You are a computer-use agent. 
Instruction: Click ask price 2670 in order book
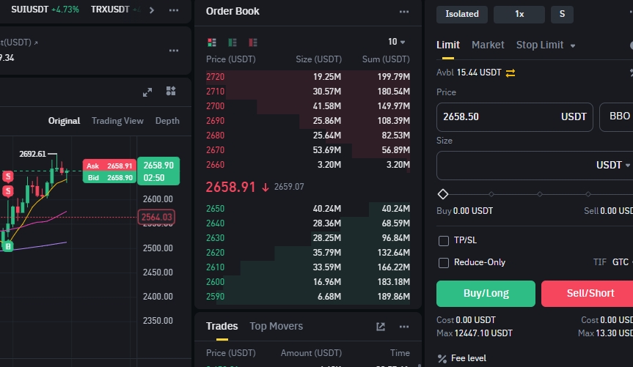click(215, 150)
